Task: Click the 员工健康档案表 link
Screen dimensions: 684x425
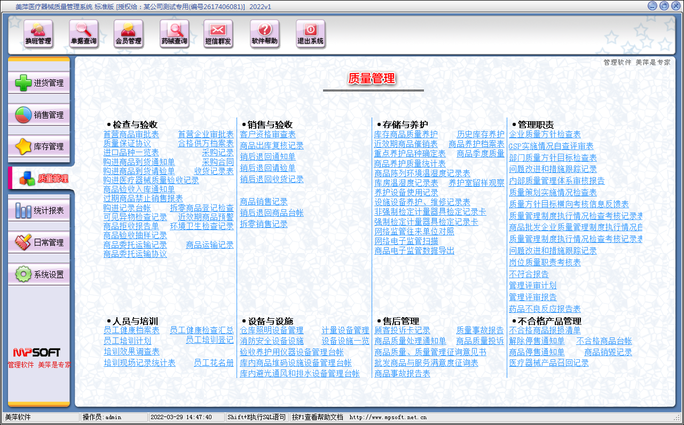Action: [x=131, y=330]
